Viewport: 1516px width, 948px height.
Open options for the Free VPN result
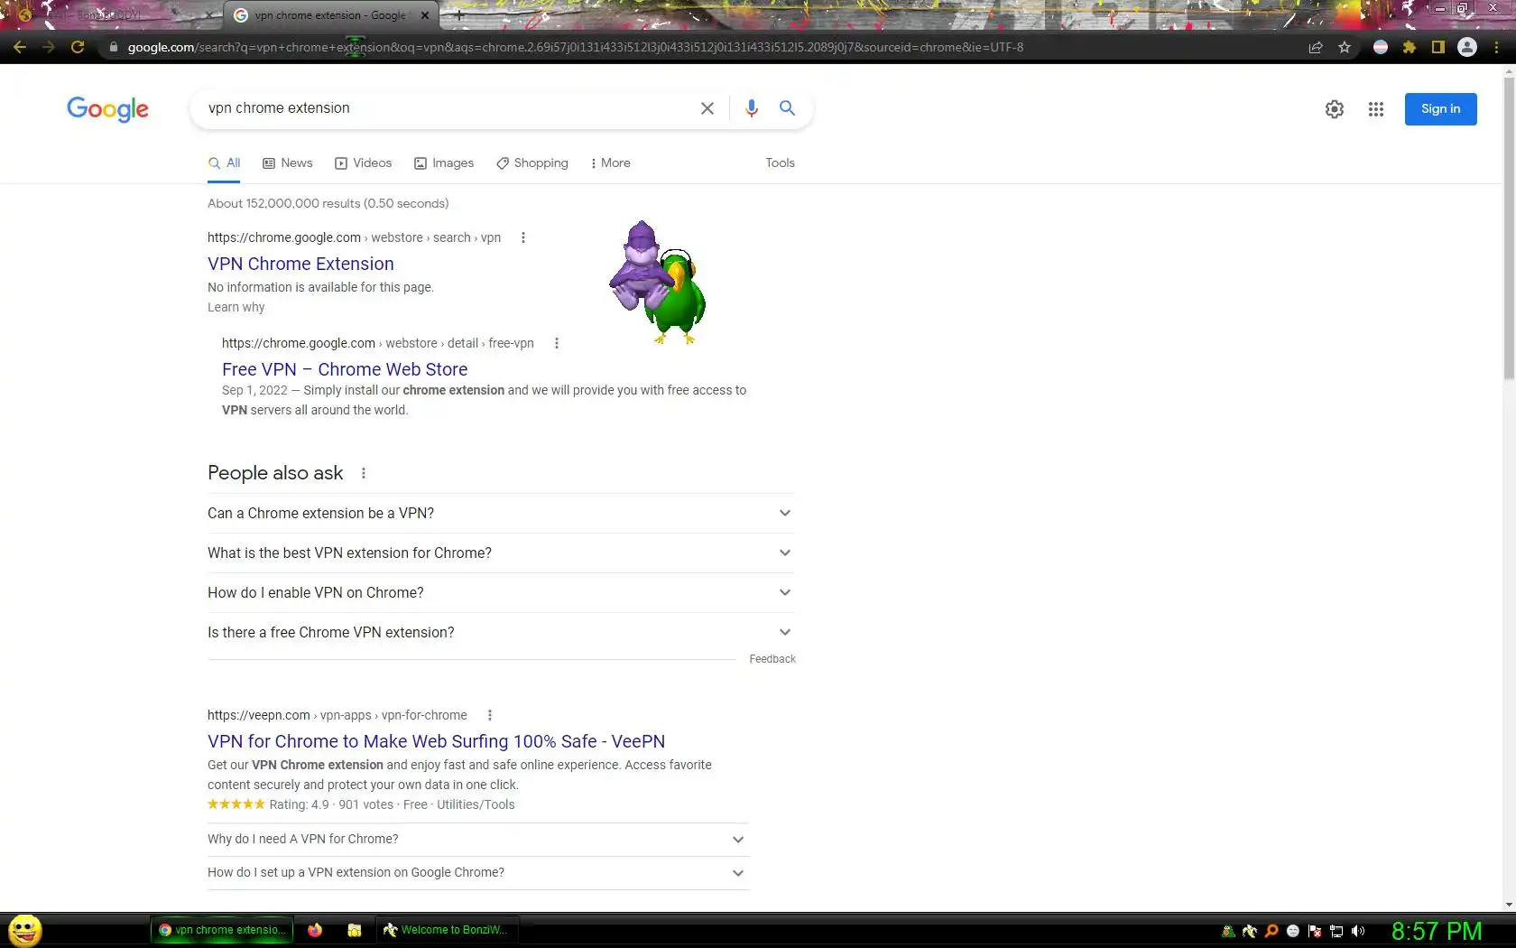[557, 343]
